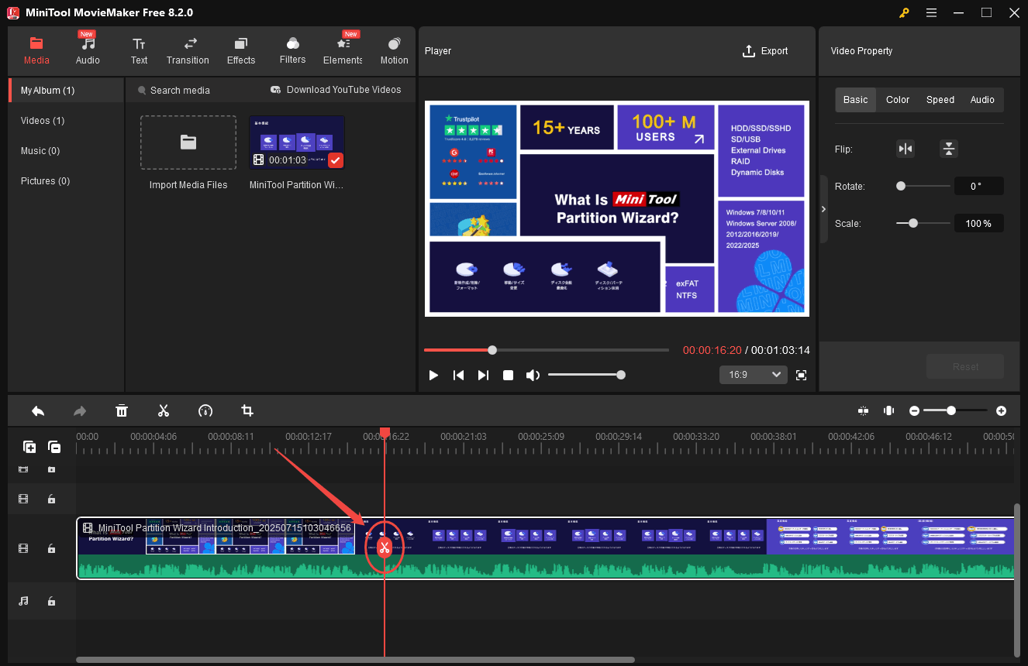
Task: Click Download YouTube Videos
Action: coord(336,90)
